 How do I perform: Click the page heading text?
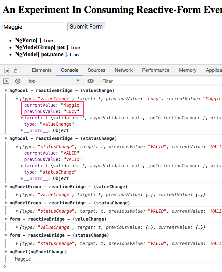112,10
